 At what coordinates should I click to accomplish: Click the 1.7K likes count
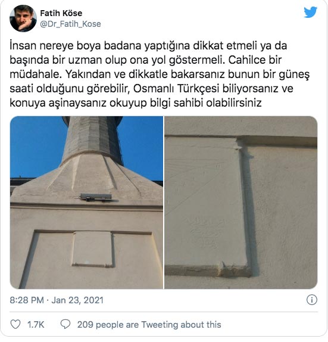36,325
